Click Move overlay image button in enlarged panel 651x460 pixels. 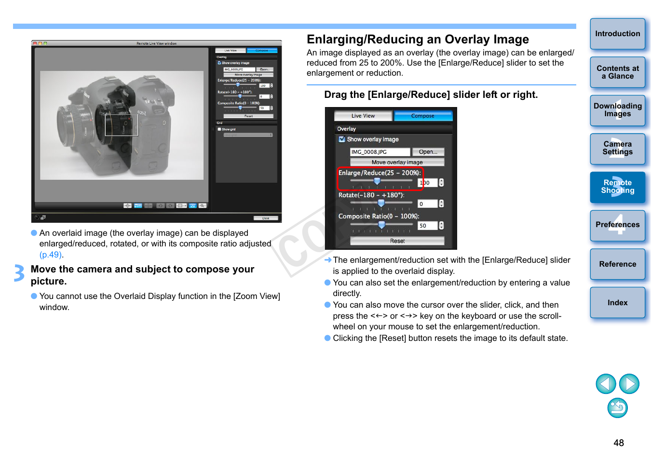(397, 162)
